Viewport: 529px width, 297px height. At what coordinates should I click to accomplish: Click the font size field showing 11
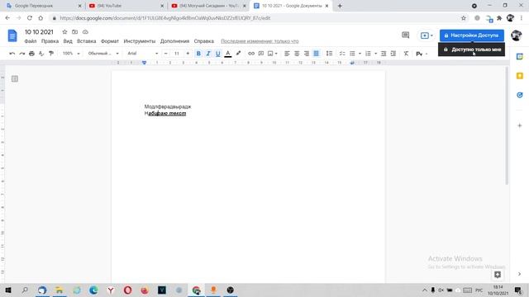[176, 54]
